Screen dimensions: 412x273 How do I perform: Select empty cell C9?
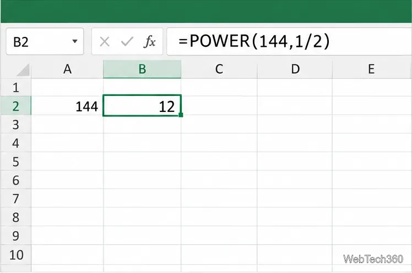click(219, 235)
